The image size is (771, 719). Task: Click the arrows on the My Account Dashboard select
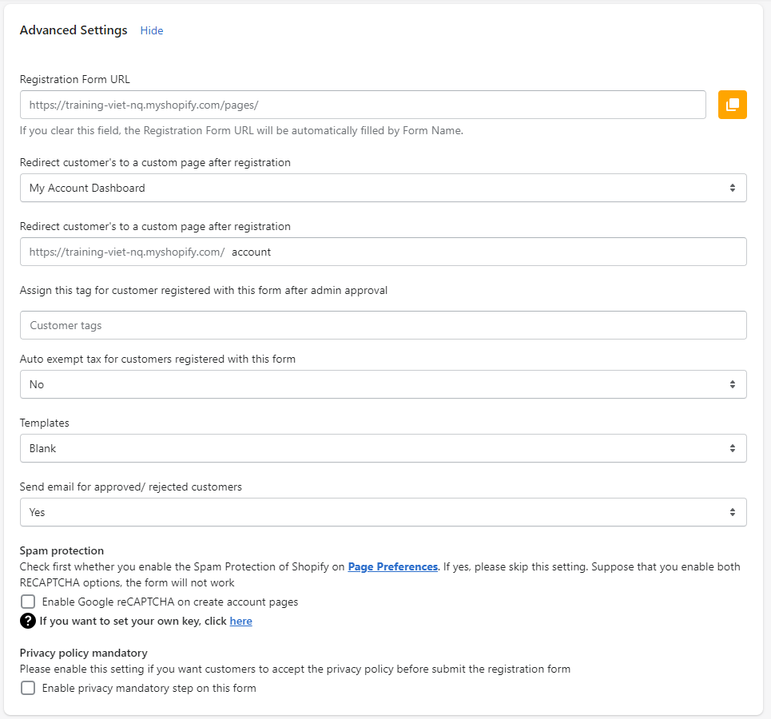[732, 188]
